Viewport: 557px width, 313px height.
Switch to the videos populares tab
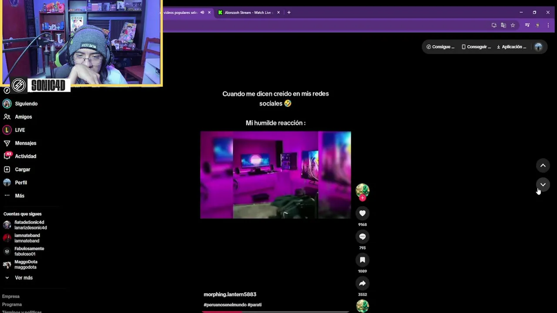180,13
